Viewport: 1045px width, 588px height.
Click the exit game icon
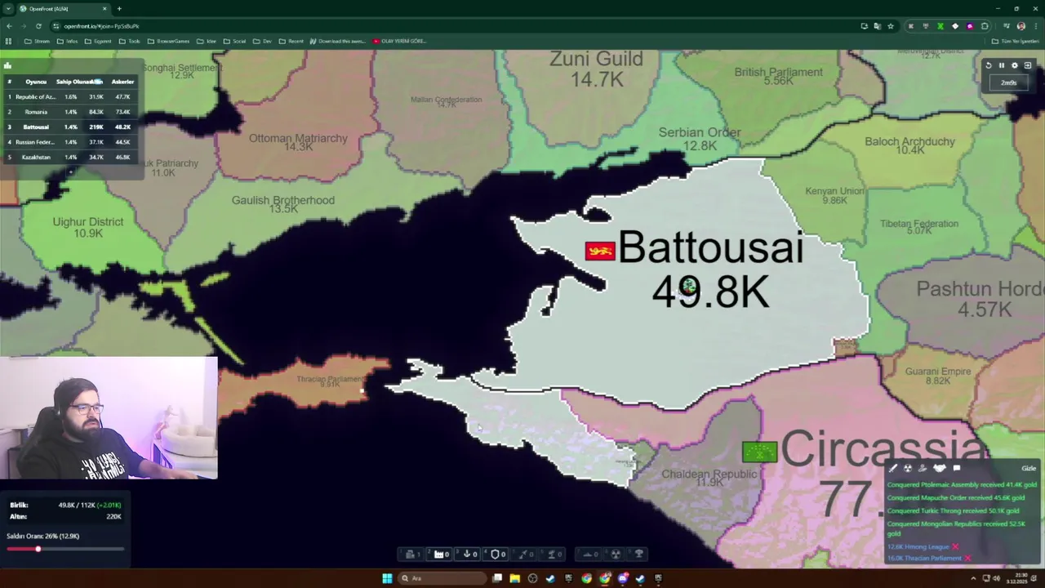[x=1028, y=65]
